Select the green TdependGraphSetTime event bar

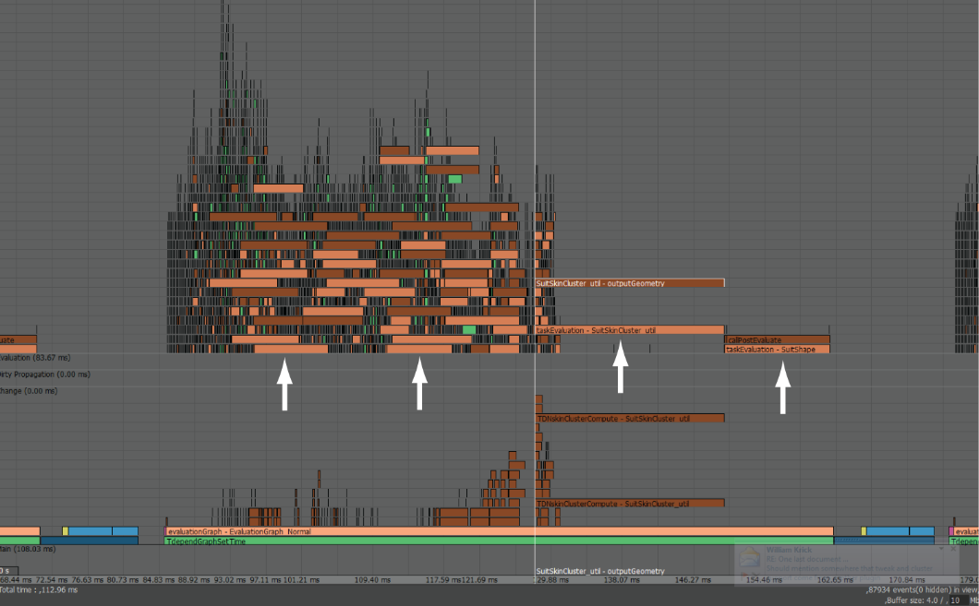coord(499,541)
